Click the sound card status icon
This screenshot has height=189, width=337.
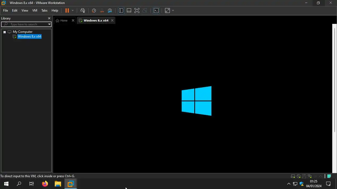click(x=321, y=176)
